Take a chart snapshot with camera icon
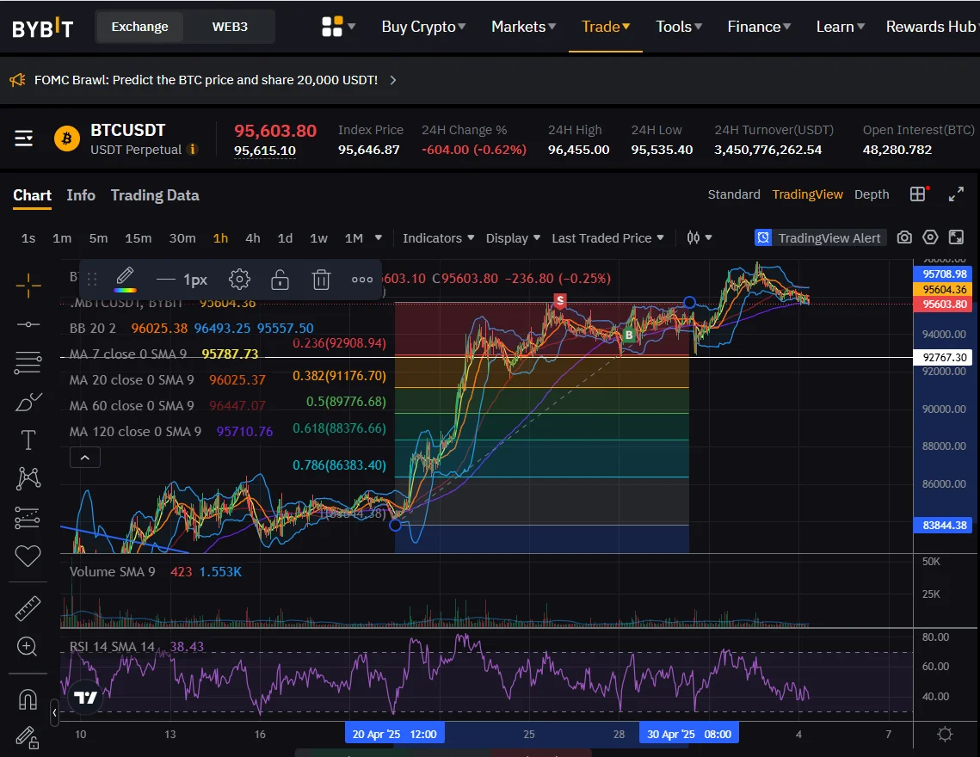Viewport: 980px width, 757px height. pyautogui.click(x=904, y=237)
